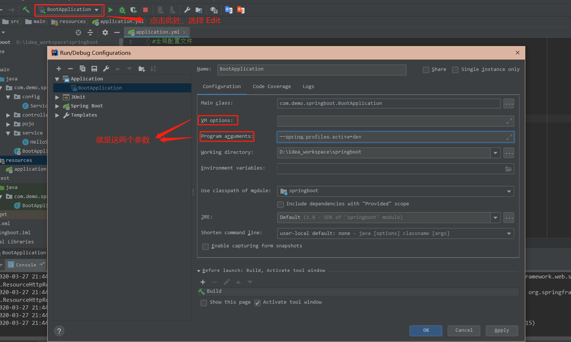571x342 pixels.
Task: Expand the Spring Boot configurations node
Action: click(x=57, y=106)
